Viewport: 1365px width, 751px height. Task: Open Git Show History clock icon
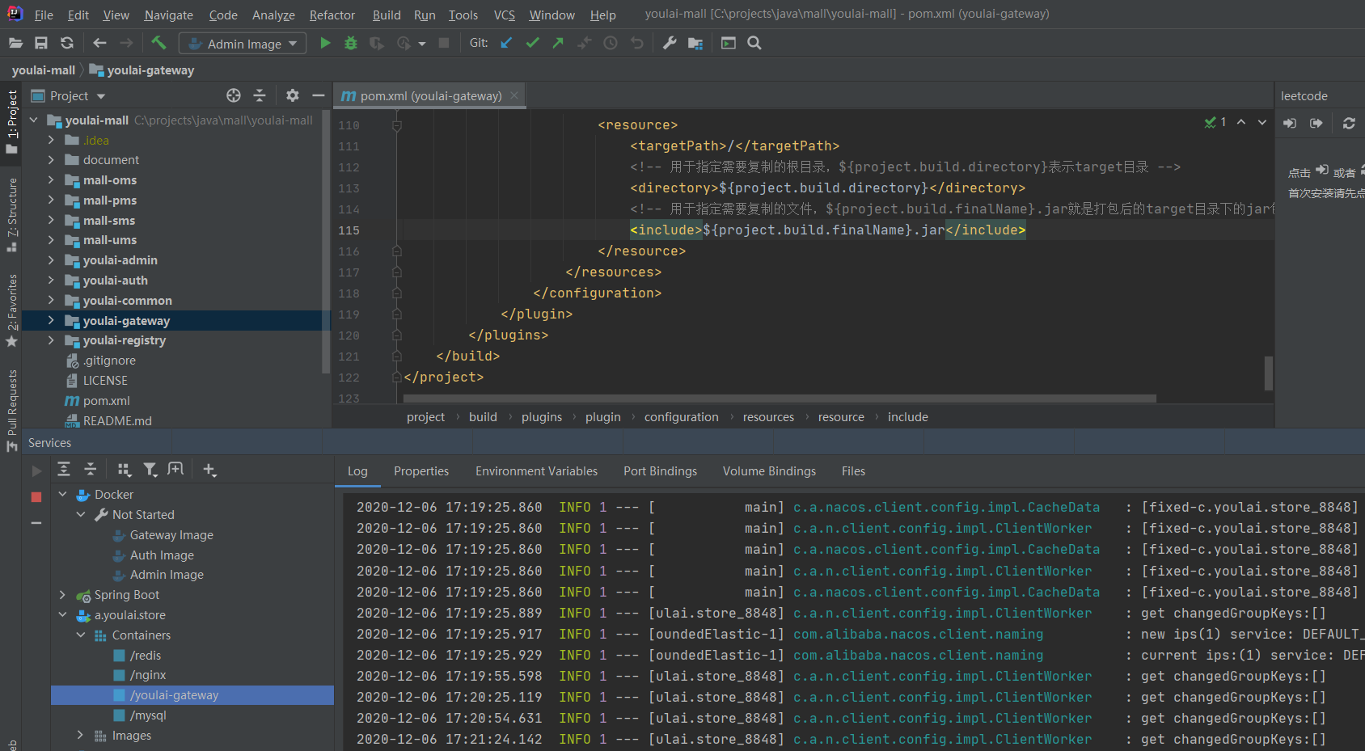[x=611, y=43]
